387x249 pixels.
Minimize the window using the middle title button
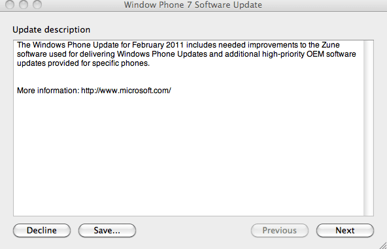24,4
